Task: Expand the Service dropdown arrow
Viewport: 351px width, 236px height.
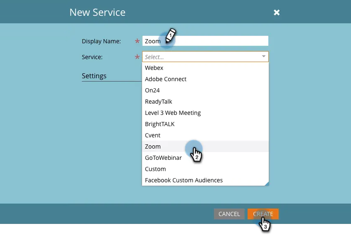Action: (x=264, y=56)
